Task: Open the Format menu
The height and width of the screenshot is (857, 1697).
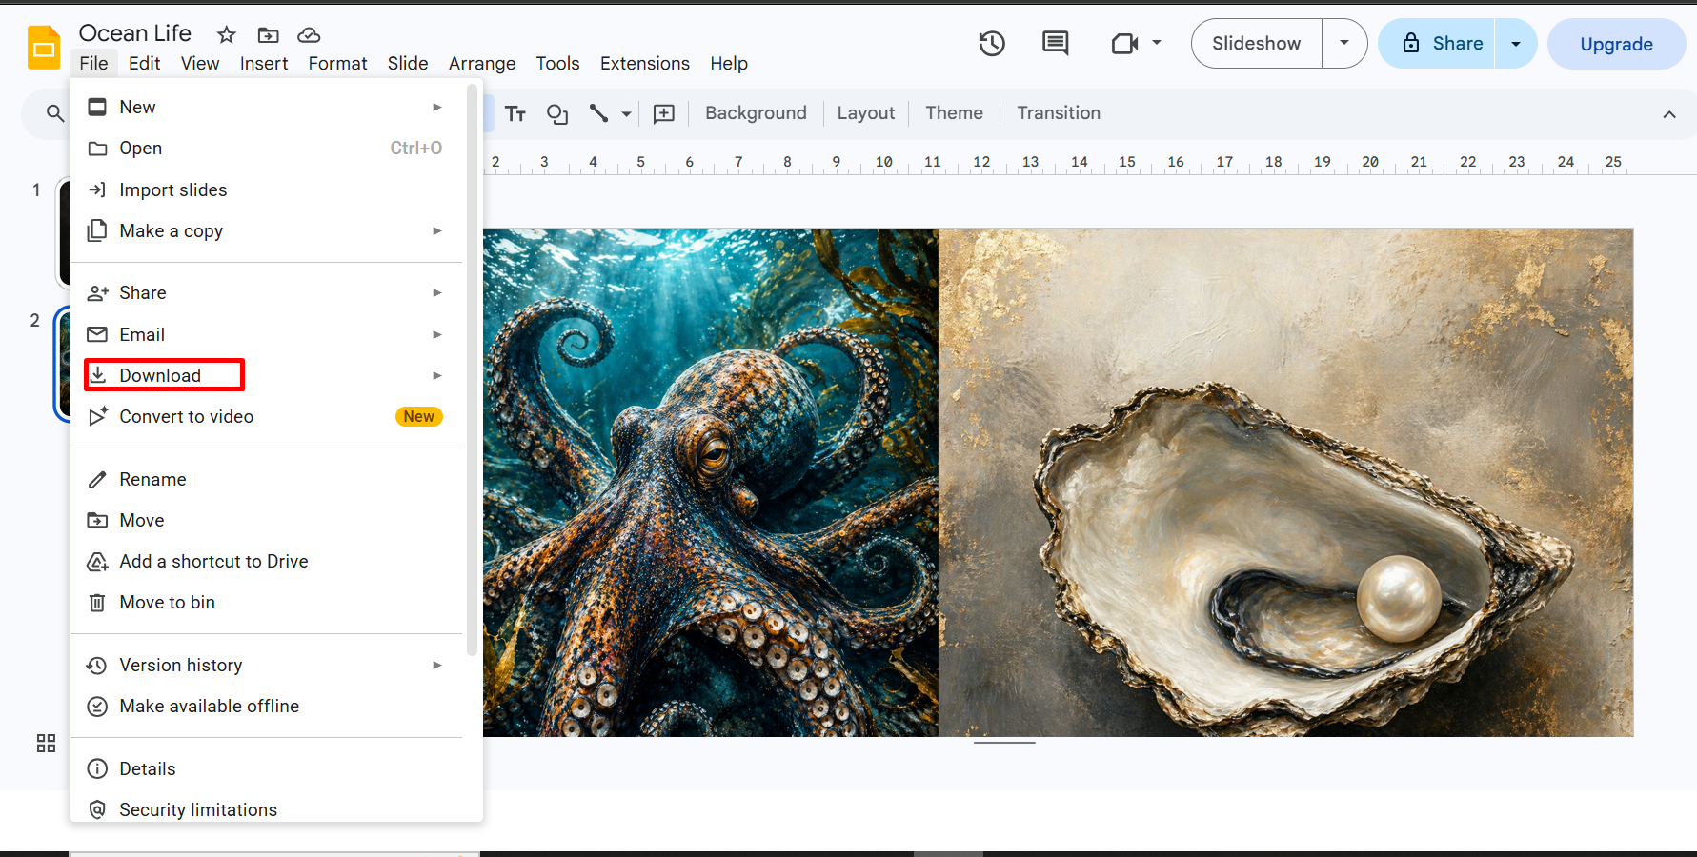Action: (337, 63)
